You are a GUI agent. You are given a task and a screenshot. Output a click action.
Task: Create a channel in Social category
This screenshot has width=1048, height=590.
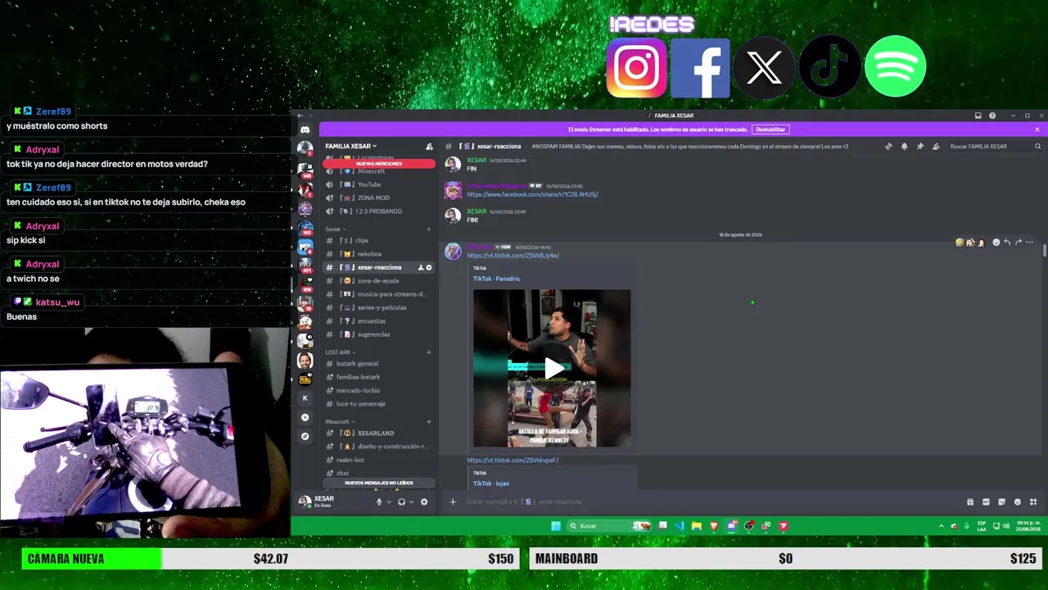click(428, 229)
